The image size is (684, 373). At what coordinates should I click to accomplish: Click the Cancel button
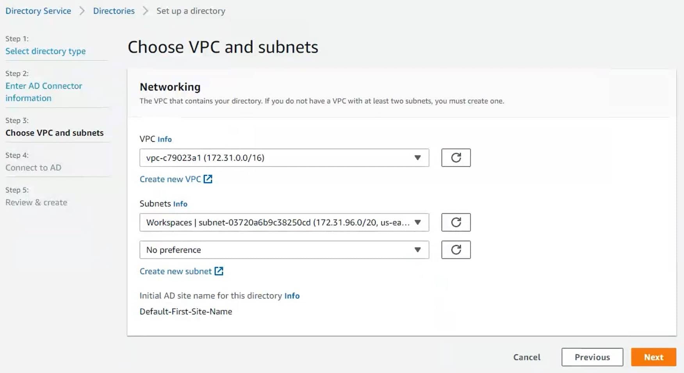click(x=527, y=357)
